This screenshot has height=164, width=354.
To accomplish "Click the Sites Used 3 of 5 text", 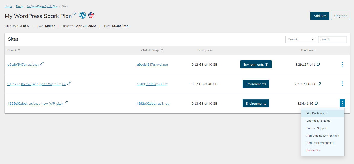I will [17, 26].
